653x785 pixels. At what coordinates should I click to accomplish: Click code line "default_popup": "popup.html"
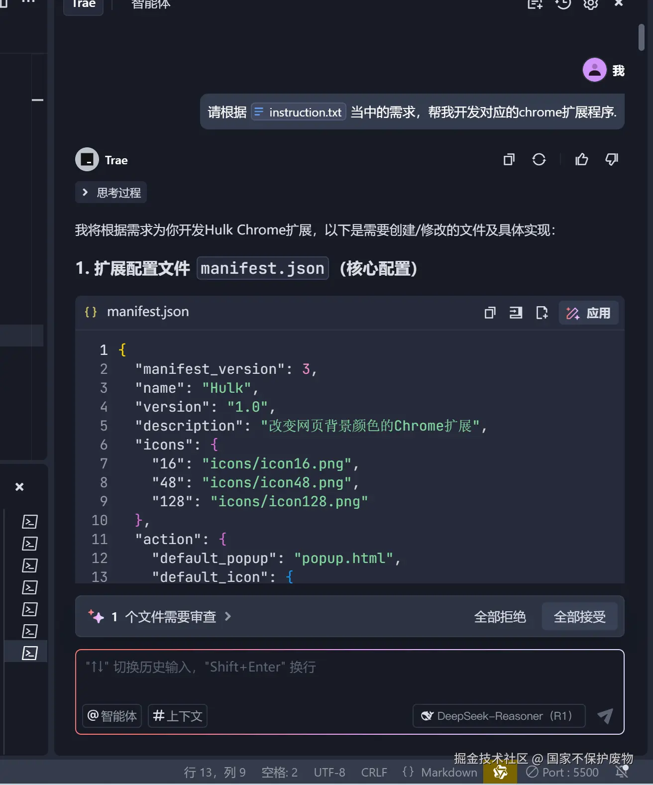(x=276, y=558)
